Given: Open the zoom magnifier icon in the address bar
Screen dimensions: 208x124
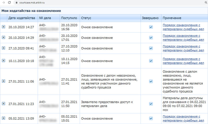Looking at the screenshot, I should 206,2.
